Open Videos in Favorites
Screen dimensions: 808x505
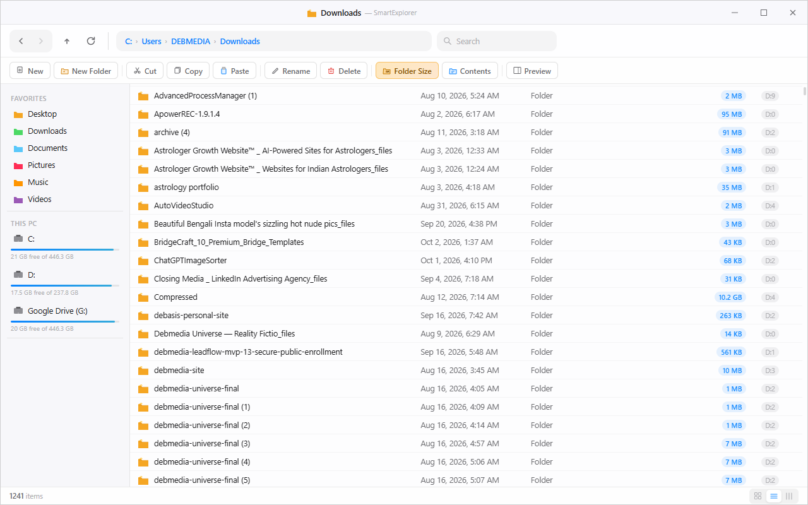pyautogui.click(x=65, y=199)
